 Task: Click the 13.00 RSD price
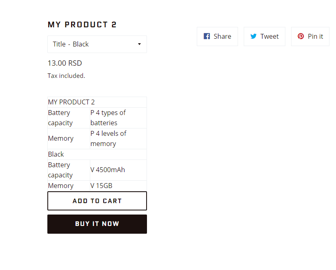coord(65,63)
